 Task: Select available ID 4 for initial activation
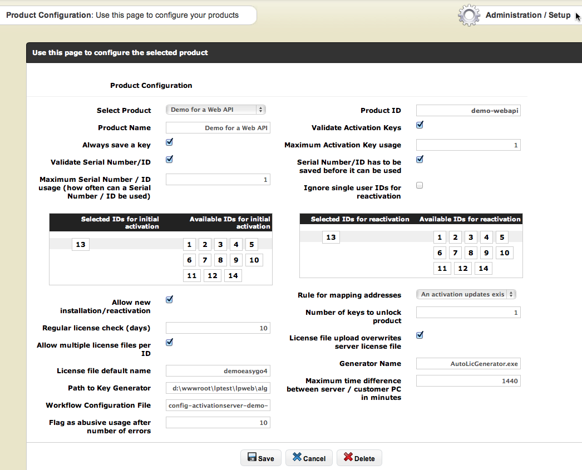[x=236, y=245]
